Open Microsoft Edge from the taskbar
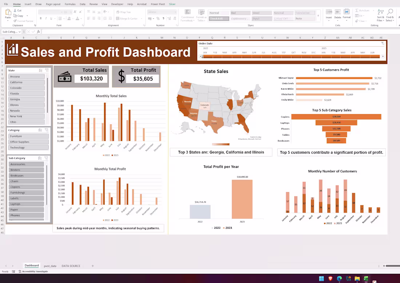400x283 pixels. click(x=339, y=279)
